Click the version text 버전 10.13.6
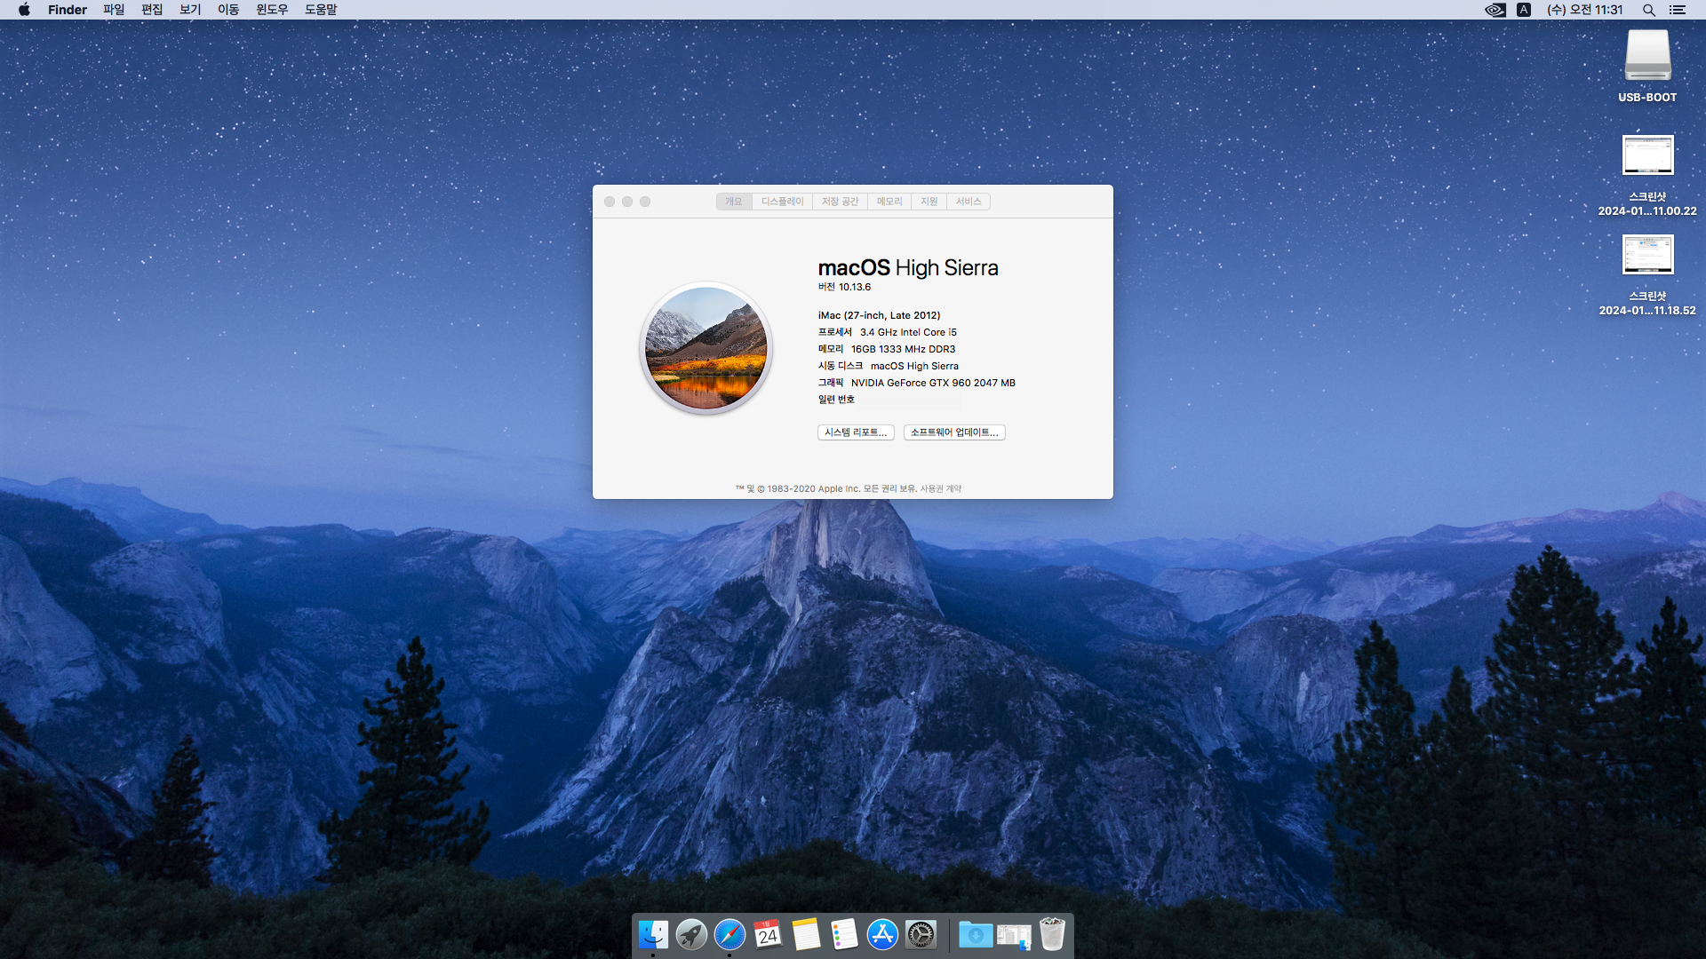This screenshot has height=959, width=1706. point(844,287)
